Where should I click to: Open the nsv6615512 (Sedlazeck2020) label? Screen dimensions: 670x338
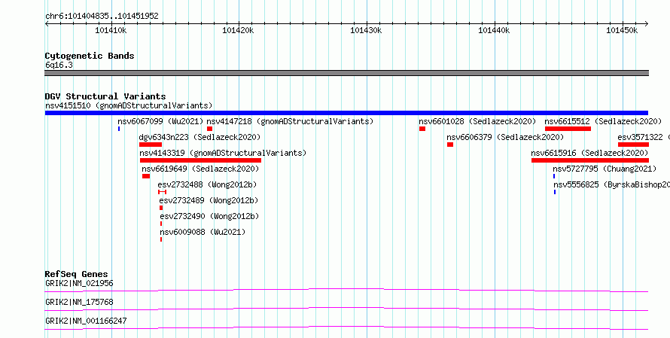pos(603,121)
